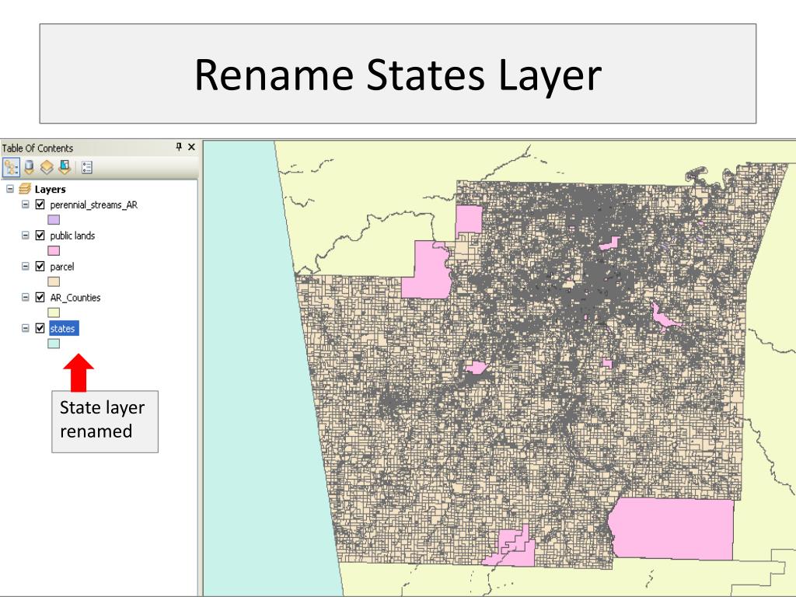
Task: Collapse the states layer legend
Action: pyautogui.click(x=26, y=329)
